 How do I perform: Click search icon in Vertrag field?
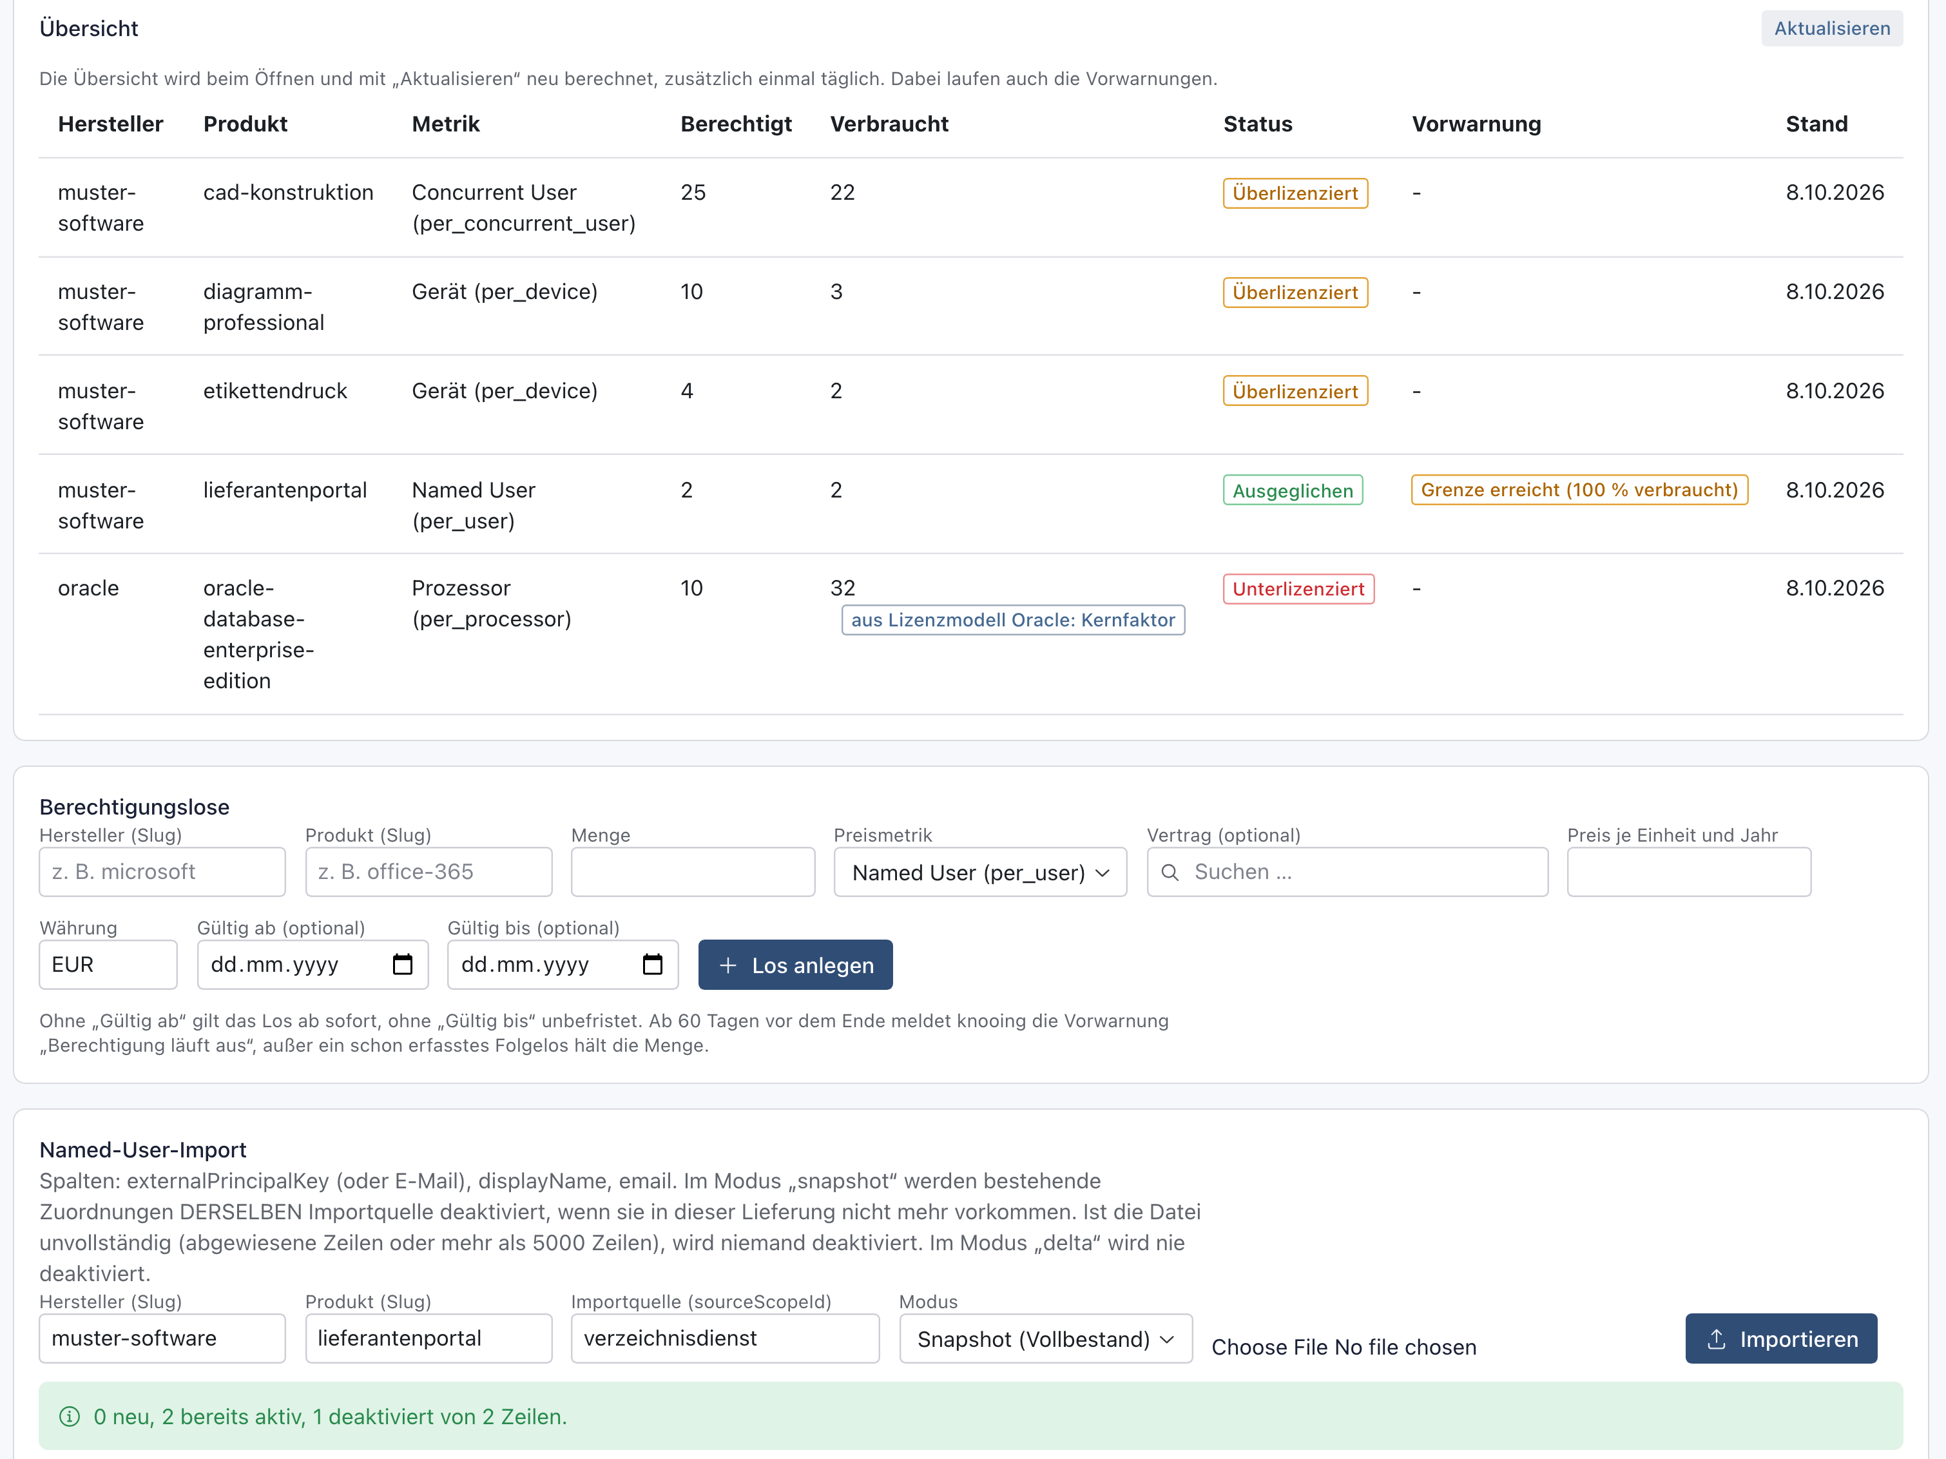pos(1170,872)
